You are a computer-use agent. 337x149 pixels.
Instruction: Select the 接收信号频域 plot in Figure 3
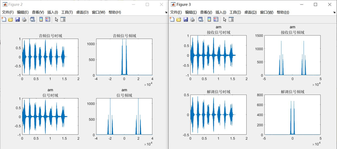292,55
